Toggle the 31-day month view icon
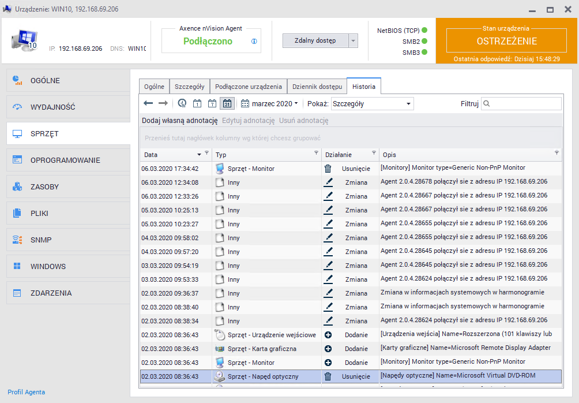This screenshot has width=579, height=403. click(227, 103)
